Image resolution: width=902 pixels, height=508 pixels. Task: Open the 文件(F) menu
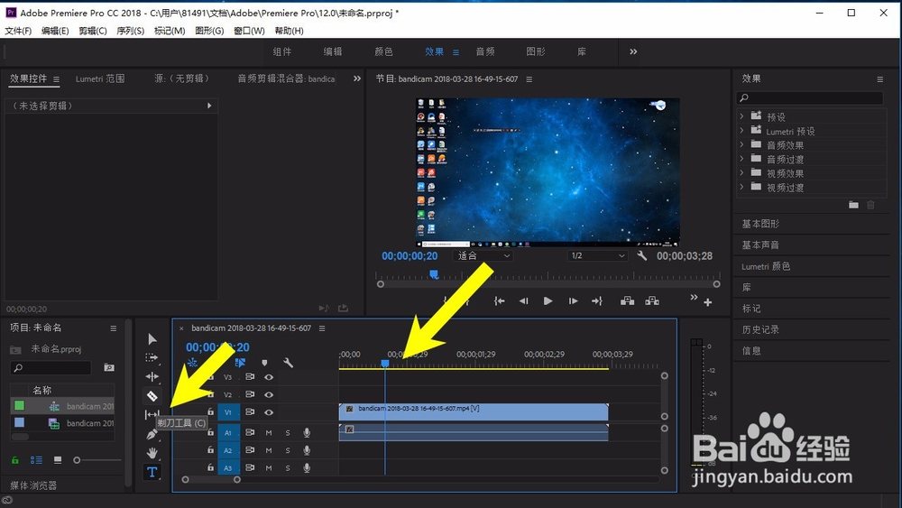tap(18, 31)
